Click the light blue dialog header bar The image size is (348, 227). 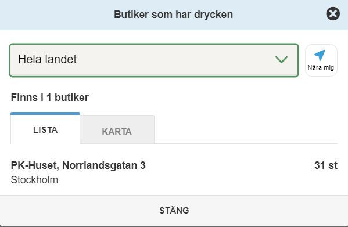(174, 15)
